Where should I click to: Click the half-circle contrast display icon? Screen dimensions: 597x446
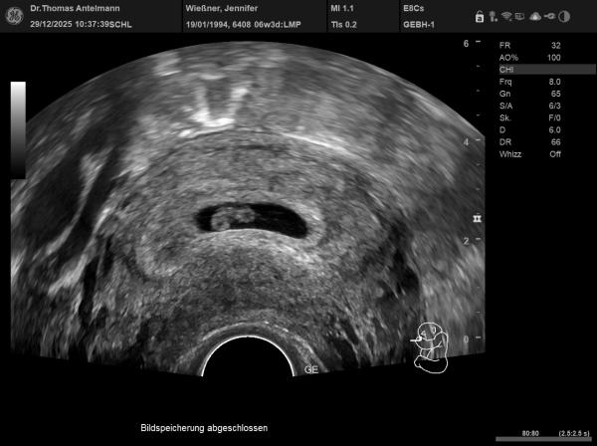pos(564,16)
